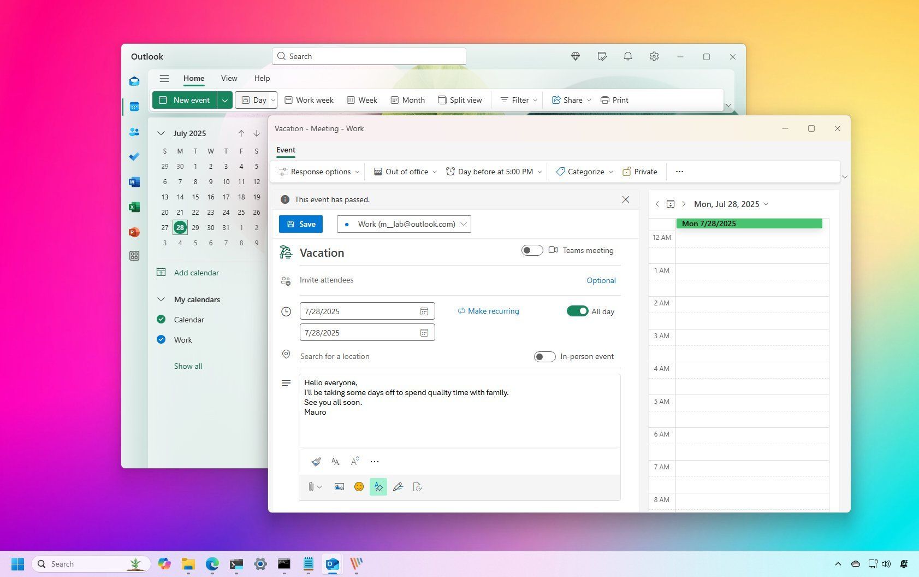Screen dimensions: 919x577
Task: Open the emoji picker
Action: (x=359, y=486)
